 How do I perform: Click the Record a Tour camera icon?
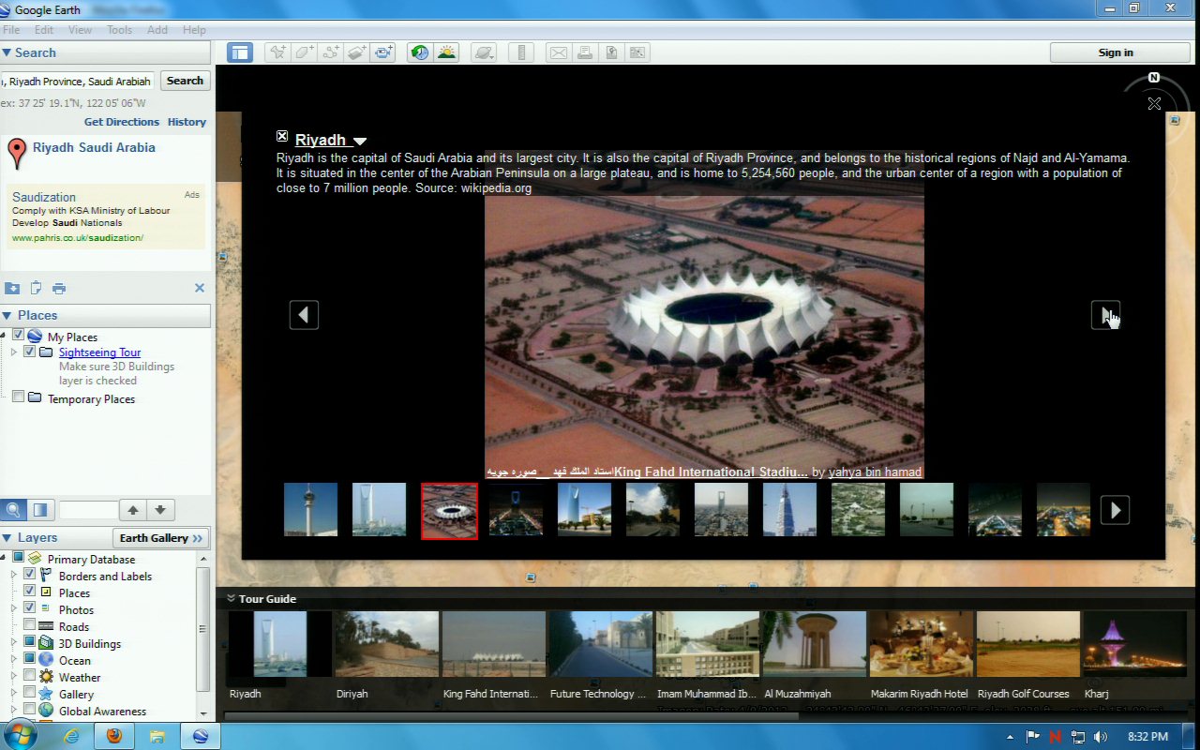click(x=383, y=53)
